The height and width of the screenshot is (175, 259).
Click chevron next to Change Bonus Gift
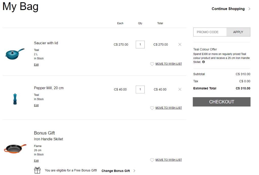(134, 171)
